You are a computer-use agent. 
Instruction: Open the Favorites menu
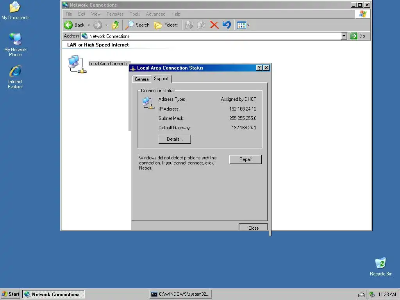click(x=115, y=14)
